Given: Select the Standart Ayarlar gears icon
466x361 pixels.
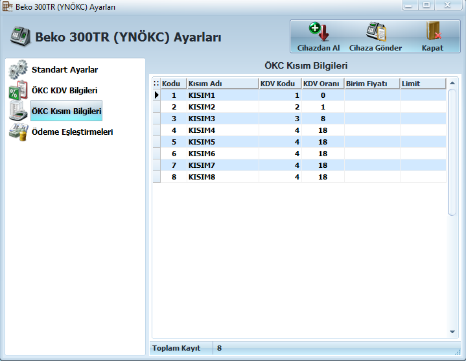Looking at the screenshot, I should tap(18, 69).
